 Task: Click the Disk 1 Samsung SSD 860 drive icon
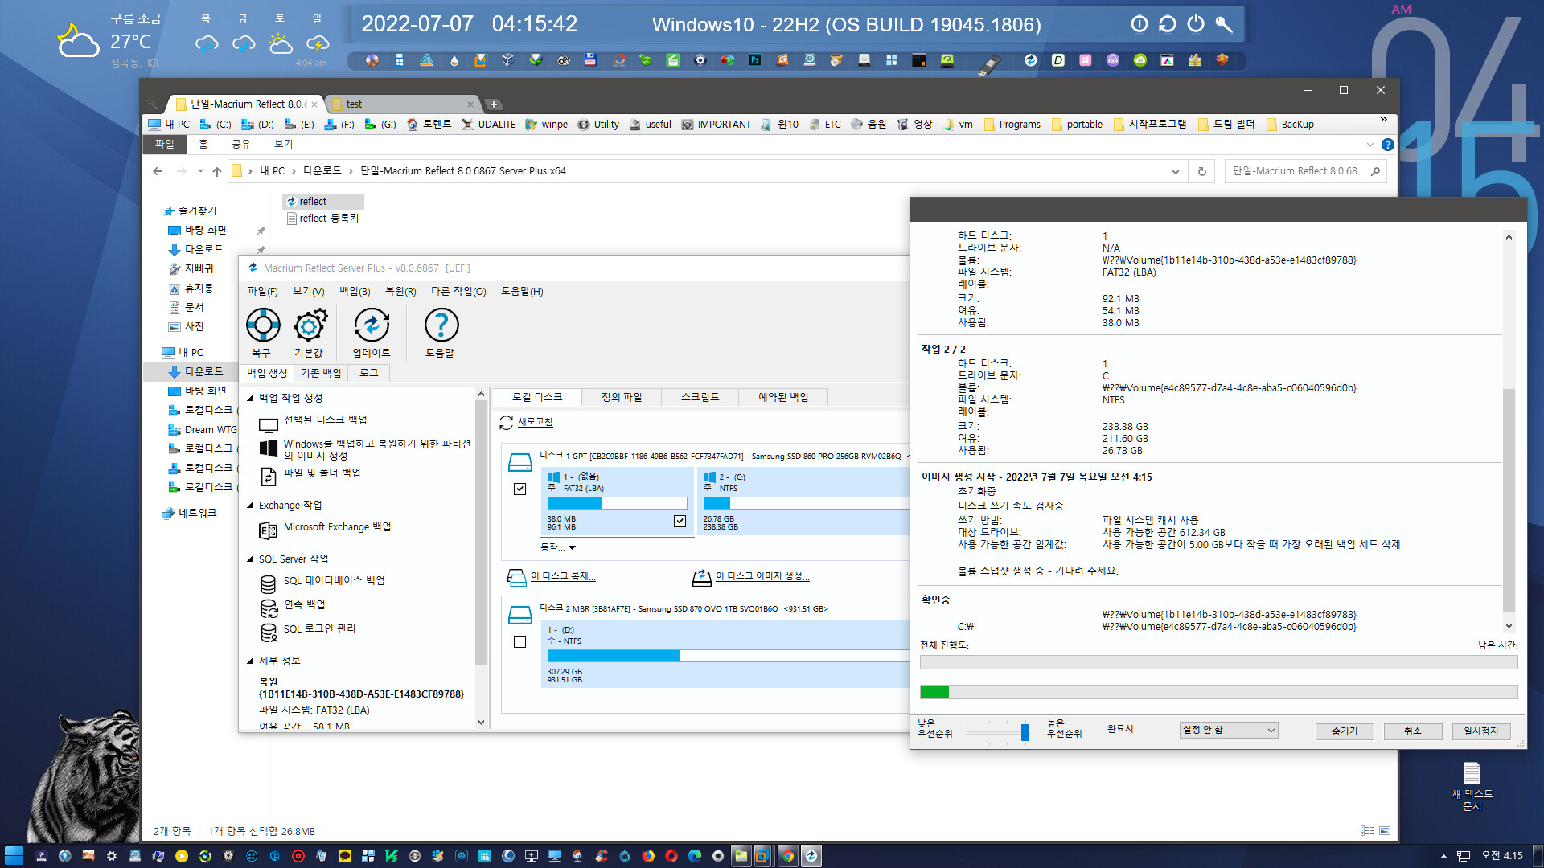[520, 462]
